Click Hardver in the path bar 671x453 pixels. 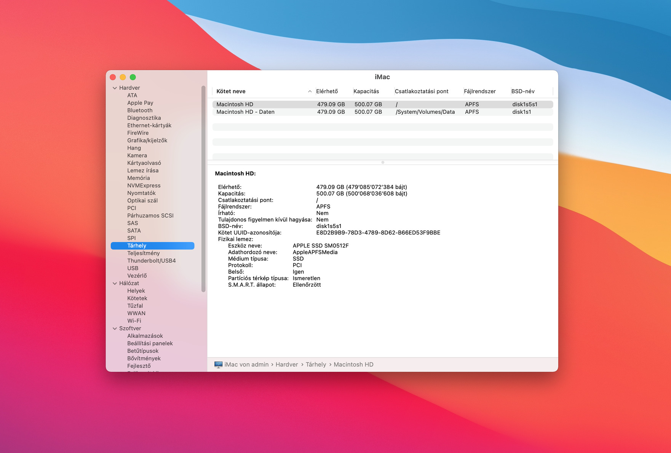[x=287, y=365]
